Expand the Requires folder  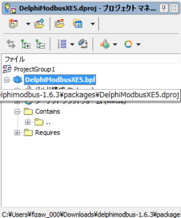point(17,133)
